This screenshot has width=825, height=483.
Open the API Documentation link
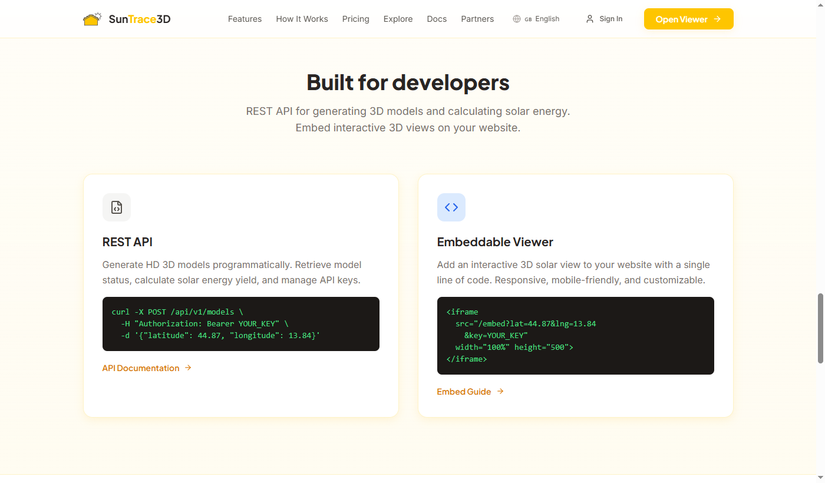pyautogui.click(x=141, y=368)
